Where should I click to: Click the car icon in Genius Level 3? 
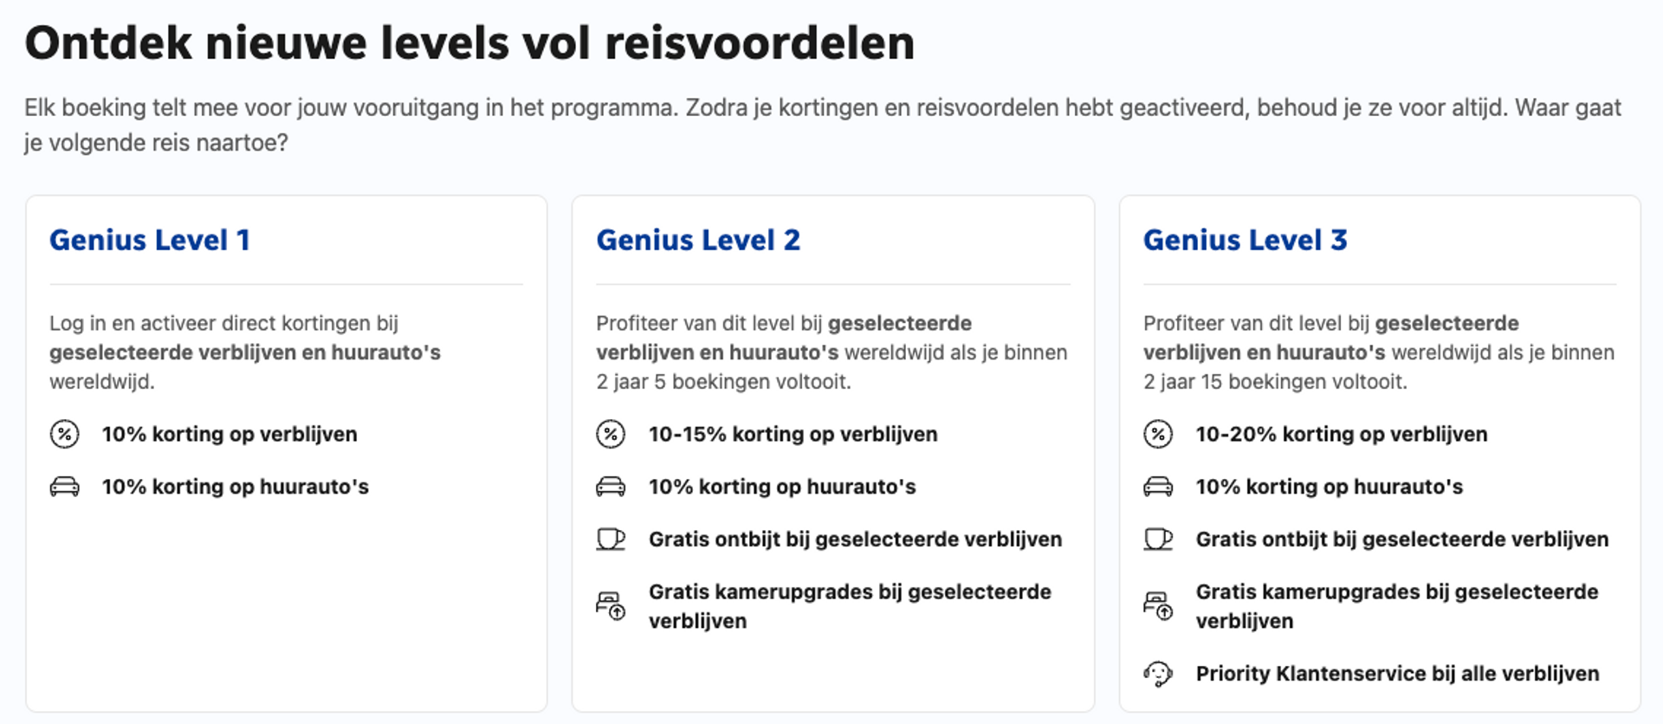[x=1158, y=487]
